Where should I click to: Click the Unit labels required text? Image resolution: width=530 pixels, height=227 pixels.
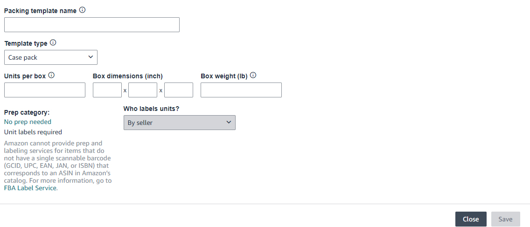coord(33,132)
